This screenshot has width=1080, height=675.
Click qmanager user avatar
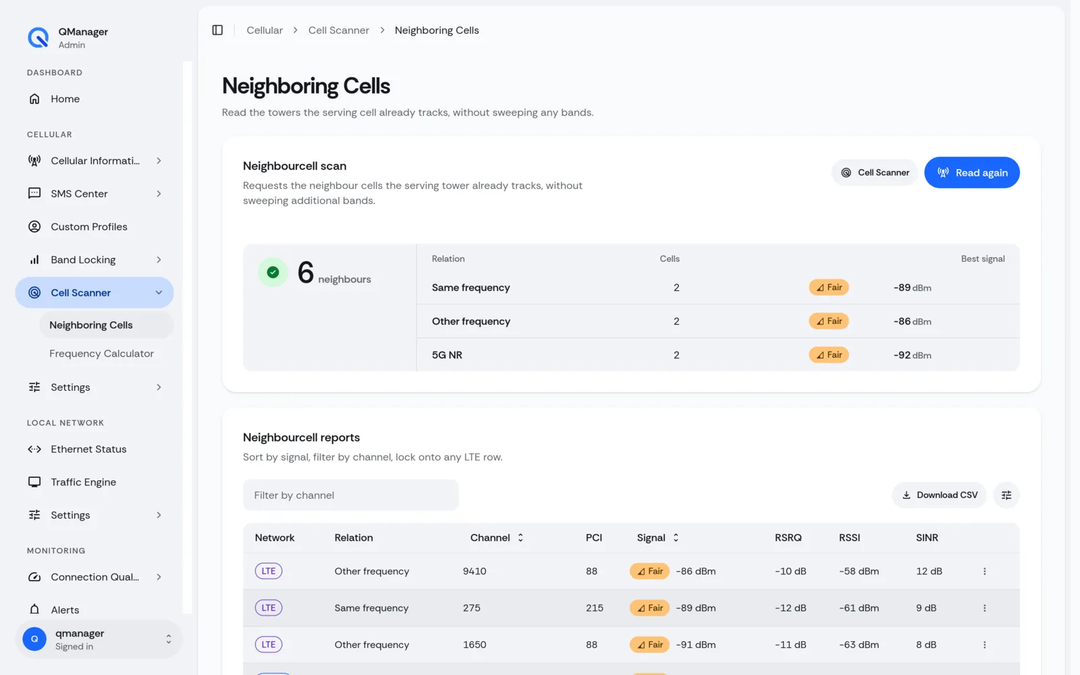(x=34, y=639)
